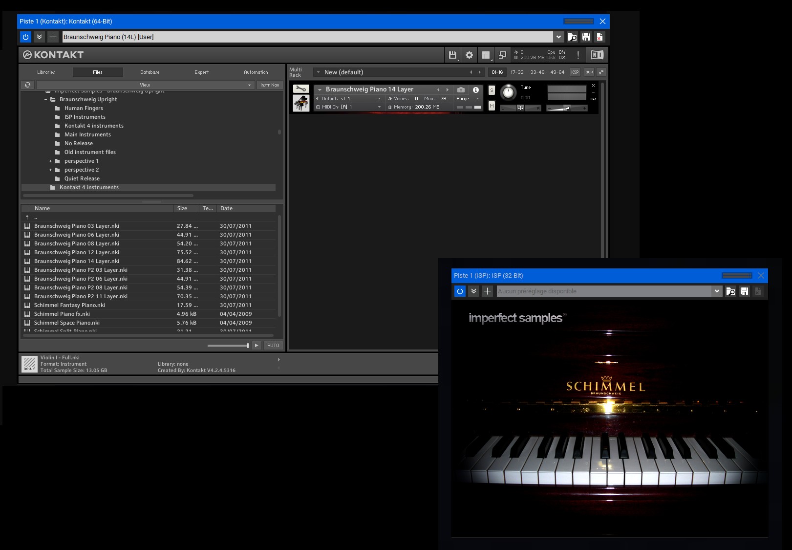
Task: Mute the Braunschweig Piano 14 Layer instrument
Action: click(x=492, y=106)
